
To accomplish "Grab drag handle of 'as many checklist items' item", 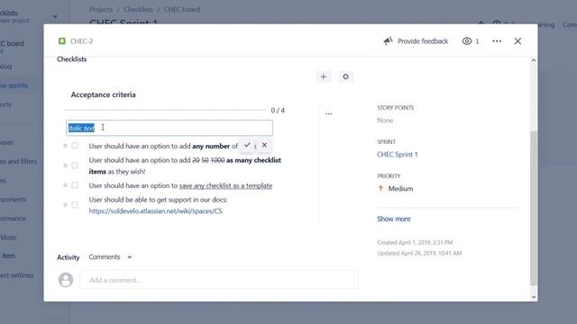I will [x=65, y=166].
